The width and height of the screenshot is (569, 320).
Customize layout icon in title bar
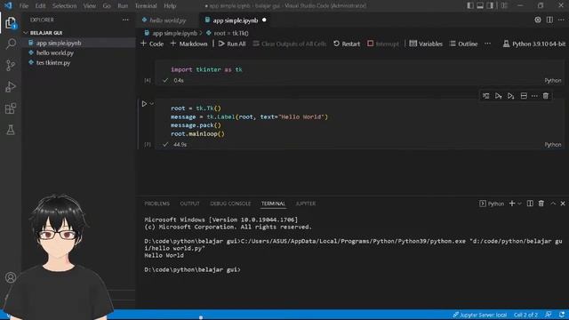tap(504, 5)
